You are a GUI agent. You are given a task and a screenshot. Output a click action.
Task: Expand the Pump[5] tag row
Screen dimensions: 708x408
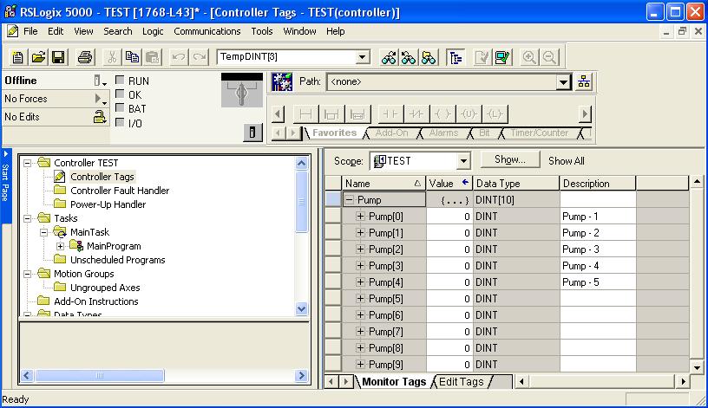click(360, 299)
